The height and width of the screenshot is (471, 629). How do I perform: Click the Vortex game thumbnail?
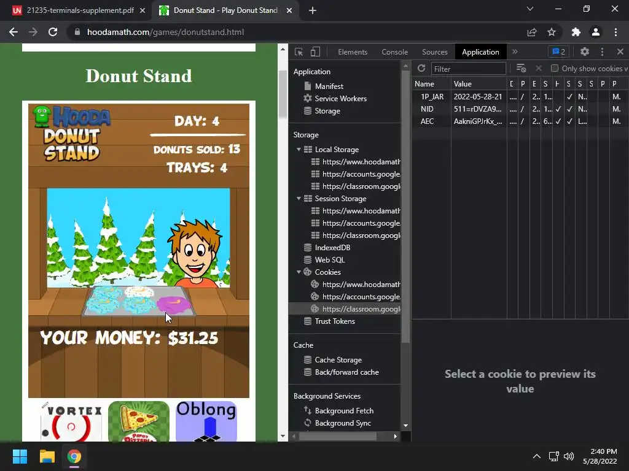point(71,421)
